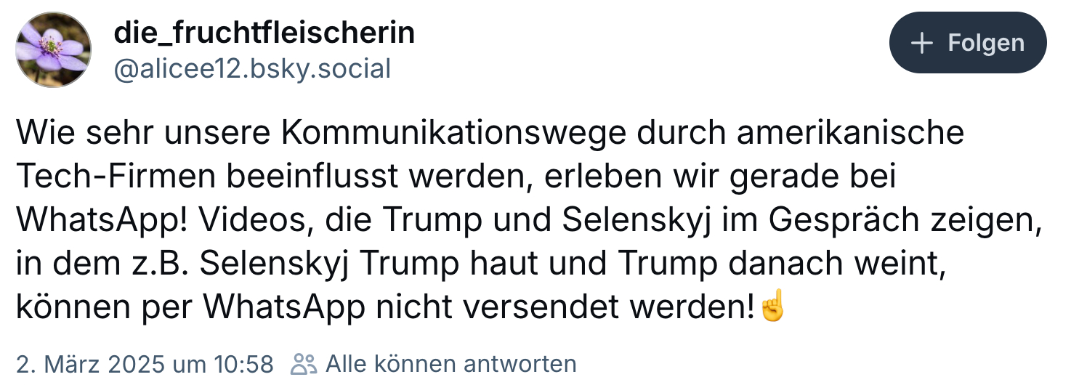This screenshot has height=385, width=1071.
Task: Open the @alicee12.bsky.social handle
Action: 253,68
